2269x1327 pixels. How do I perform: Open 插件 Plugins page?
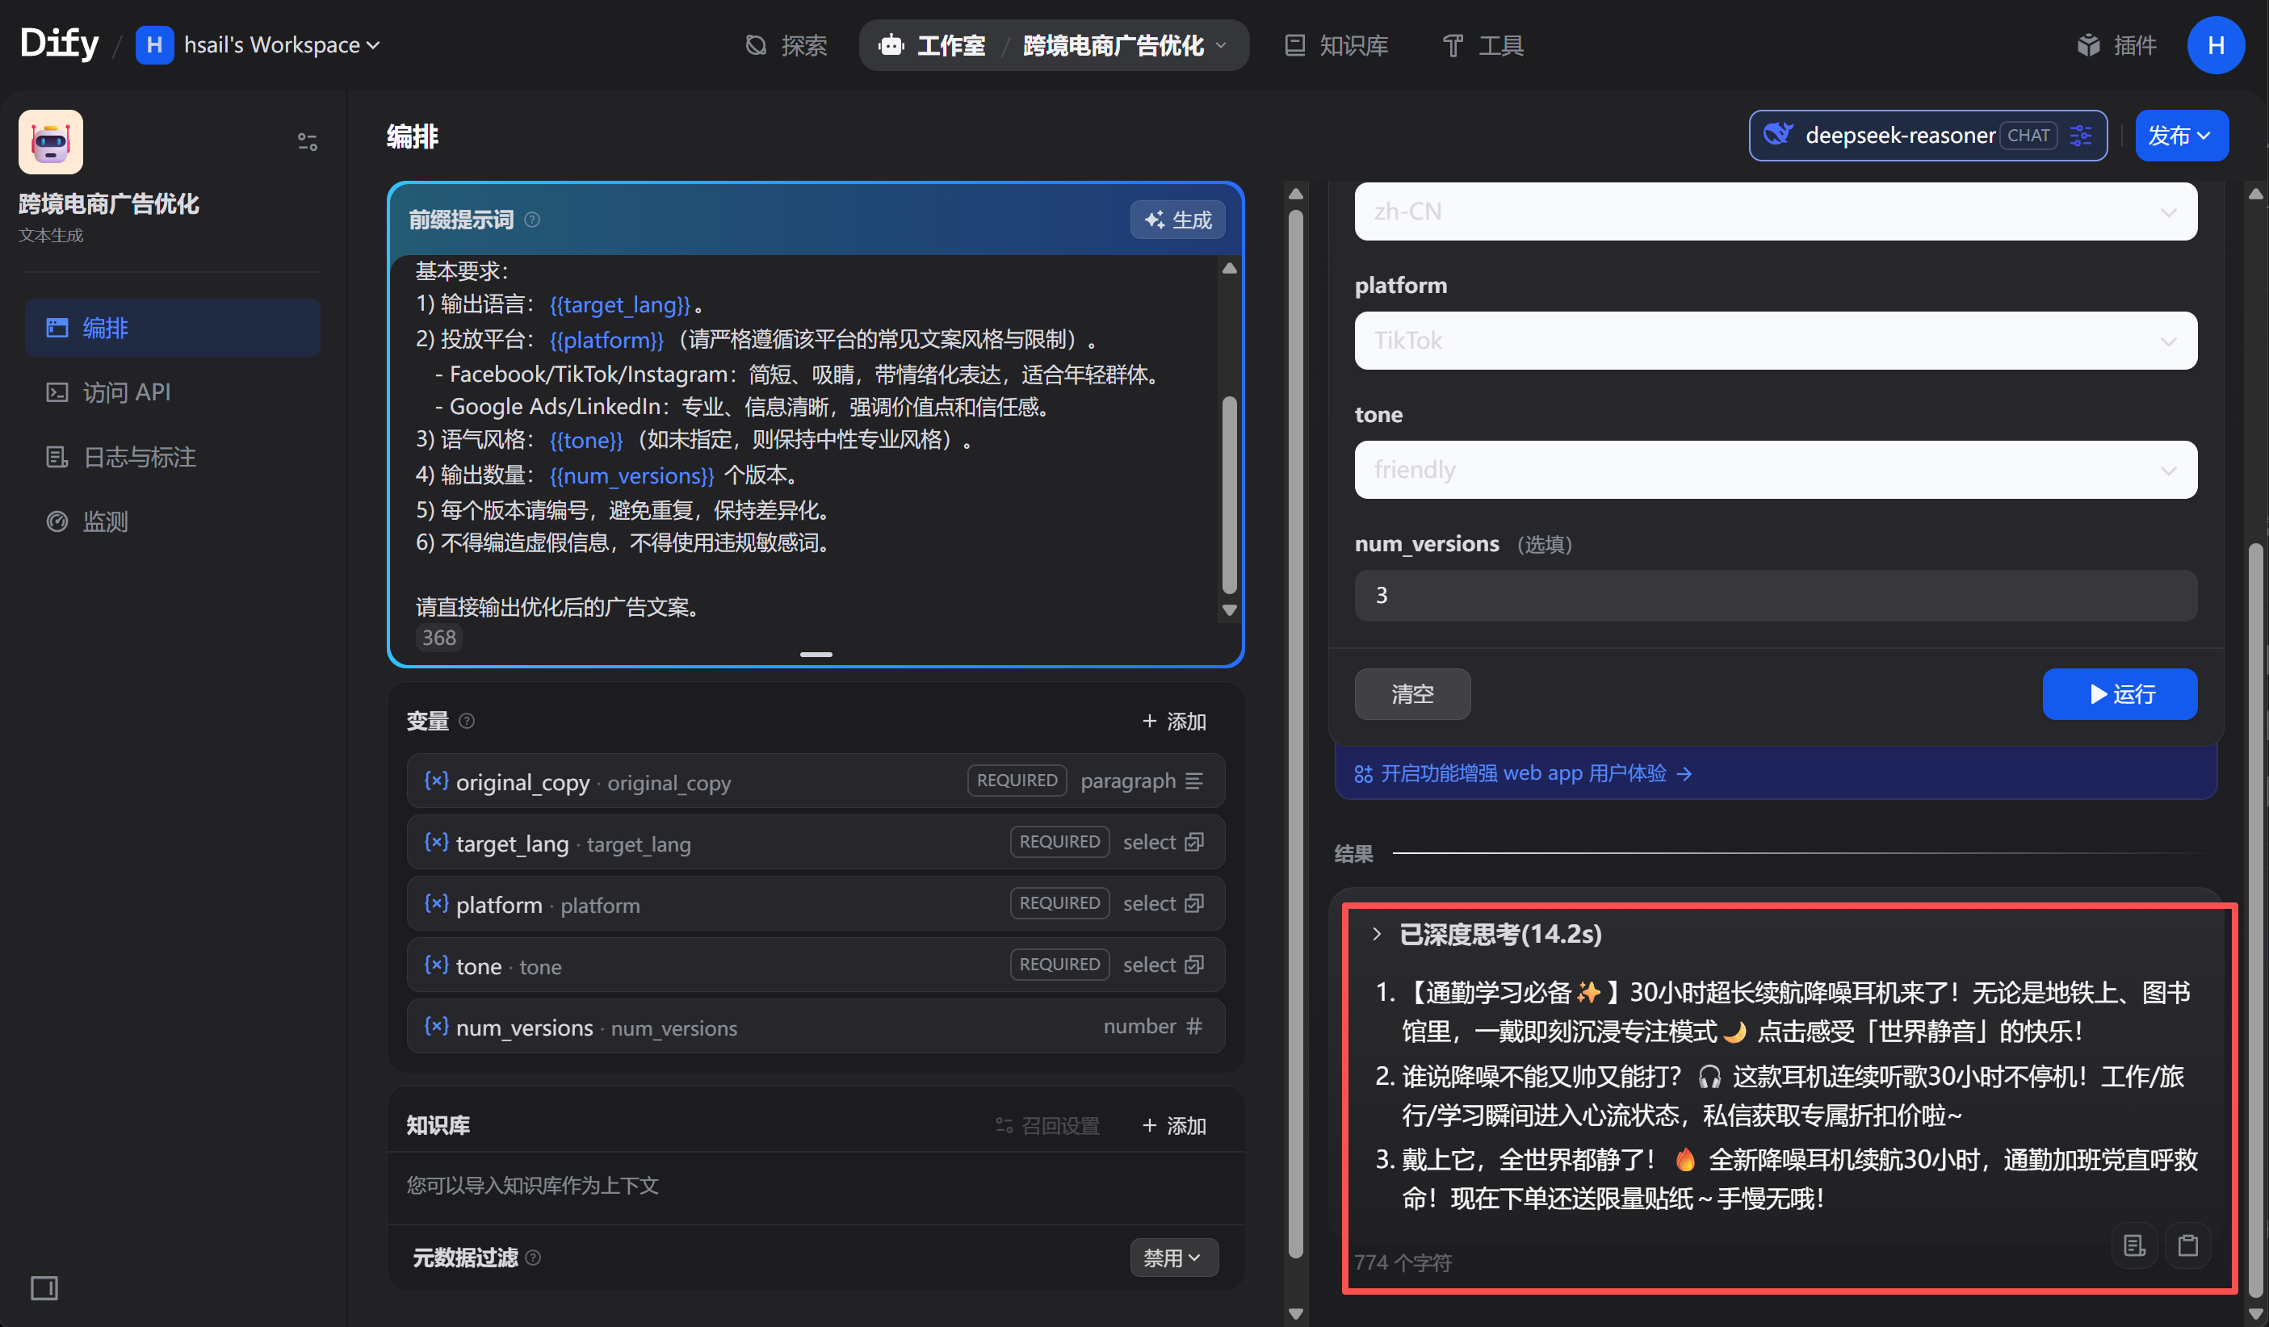pos(2116,45)
